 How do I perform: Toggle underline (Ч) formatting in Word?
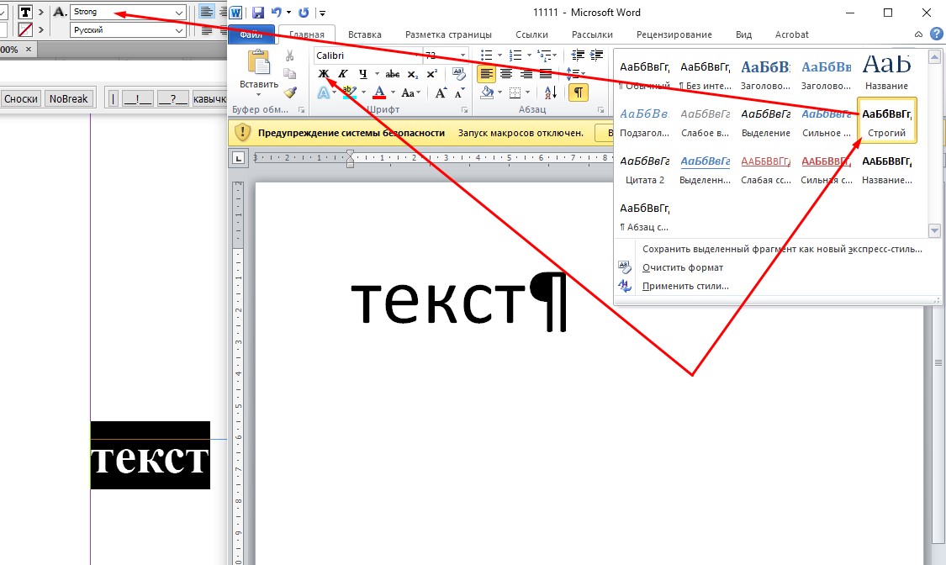[362, 73]
